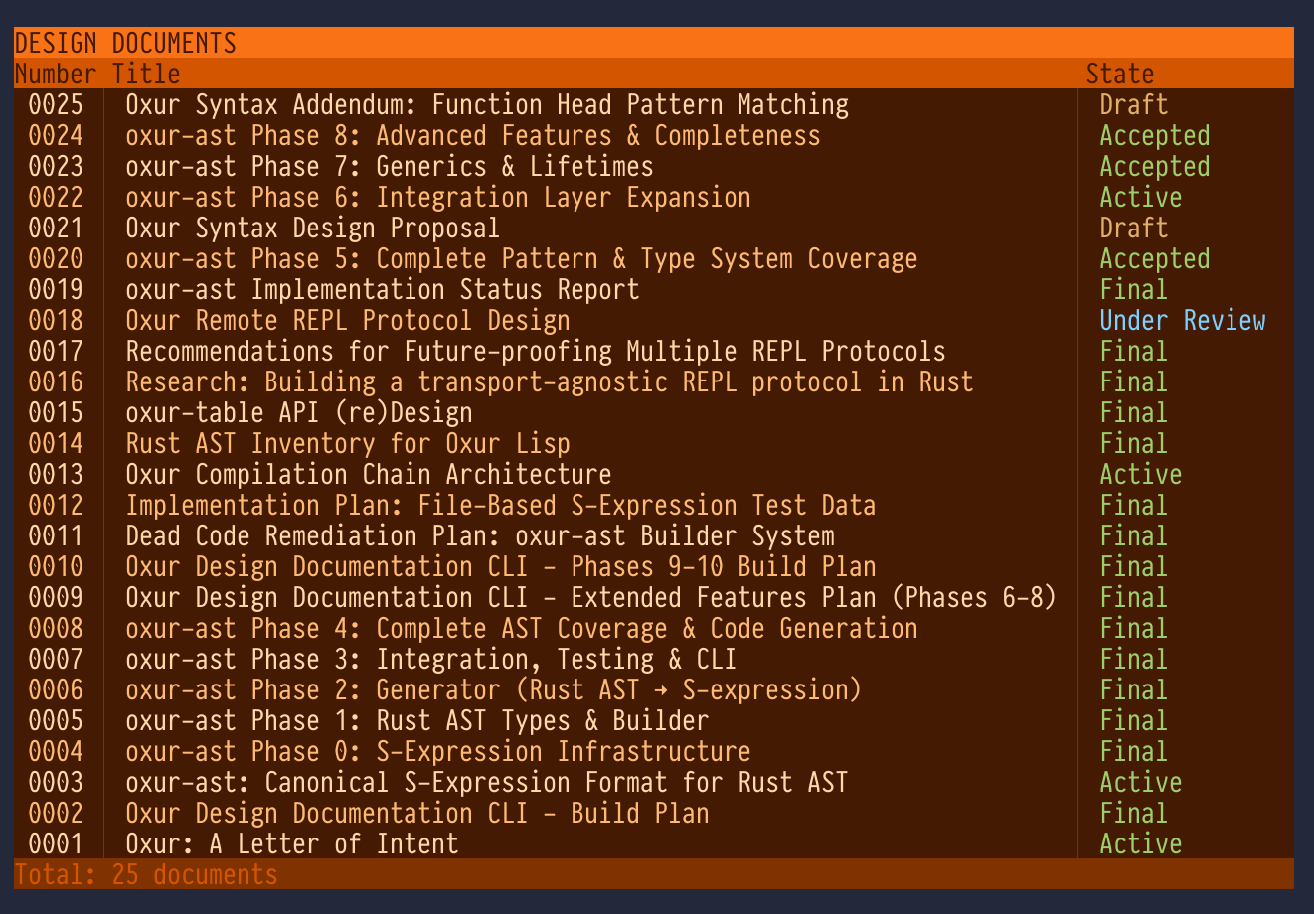Viewport: 1314px width, 914px height.
Task: Select Dead Code Remediation Plan row
Action: 480,535
